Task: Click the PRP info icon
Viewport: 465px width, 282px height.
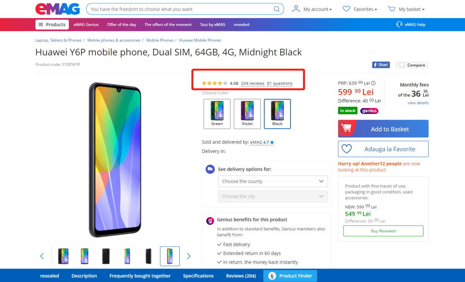Action: [373, 83]
